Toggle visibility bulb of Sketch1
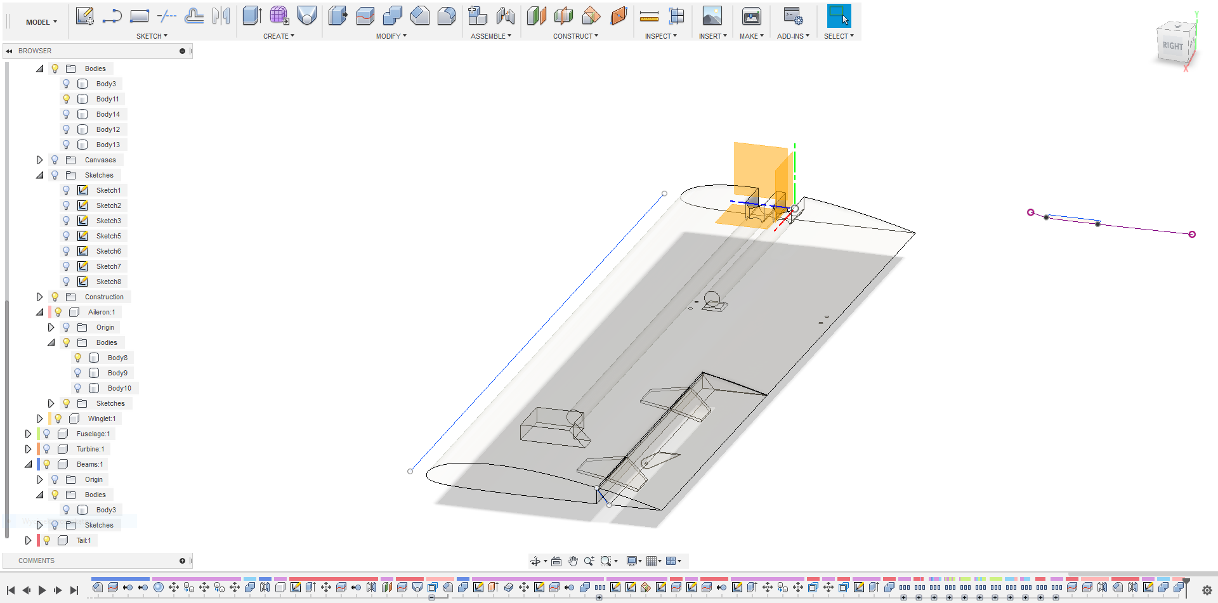This screenshot has width=1218, height=603. [66, 190]
